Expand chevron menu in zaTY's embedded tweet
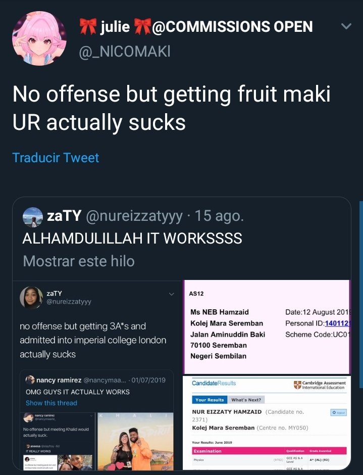363x475 pixels. click(x=171, y=294)
